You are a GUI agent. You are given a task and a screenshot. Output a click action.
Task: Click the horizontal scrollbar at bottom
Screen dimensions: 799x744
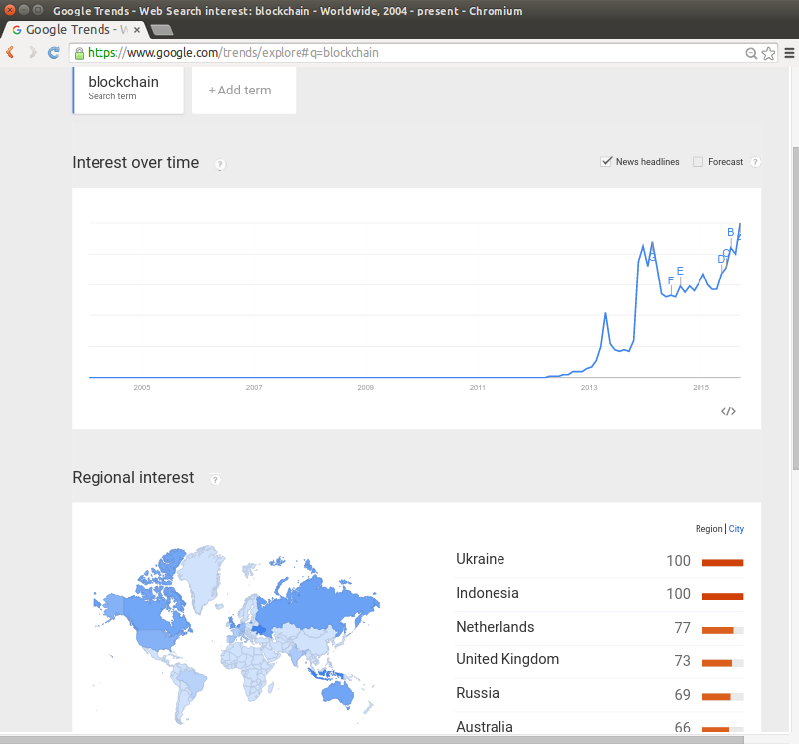click(372, 739)
